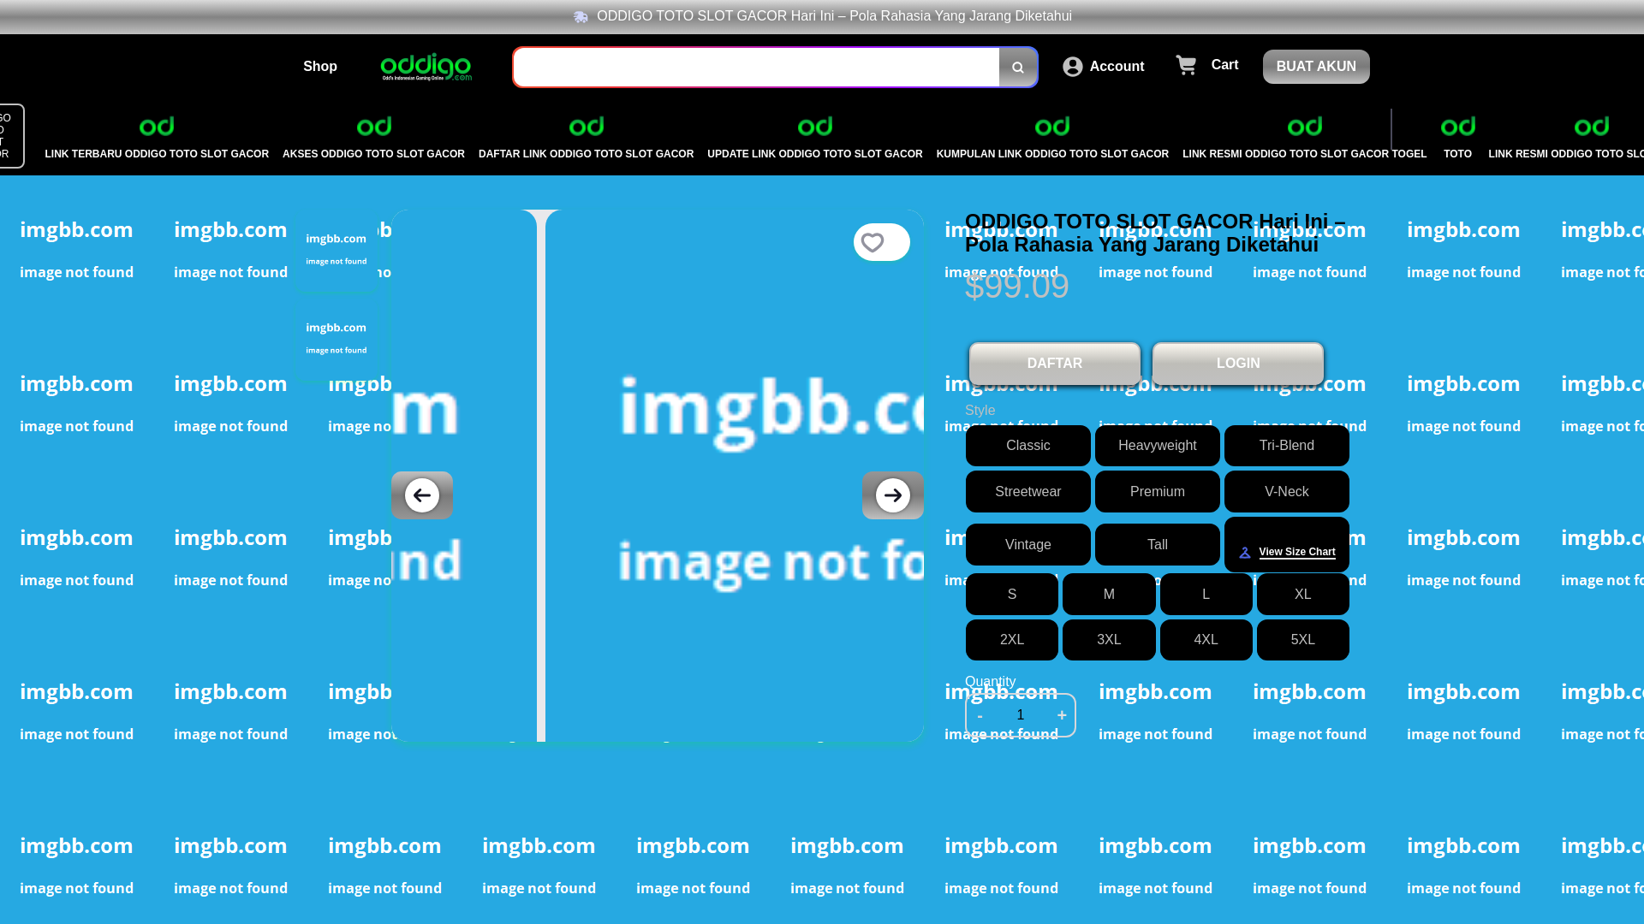Select the Tri-Blend style option

point(1286,446)
